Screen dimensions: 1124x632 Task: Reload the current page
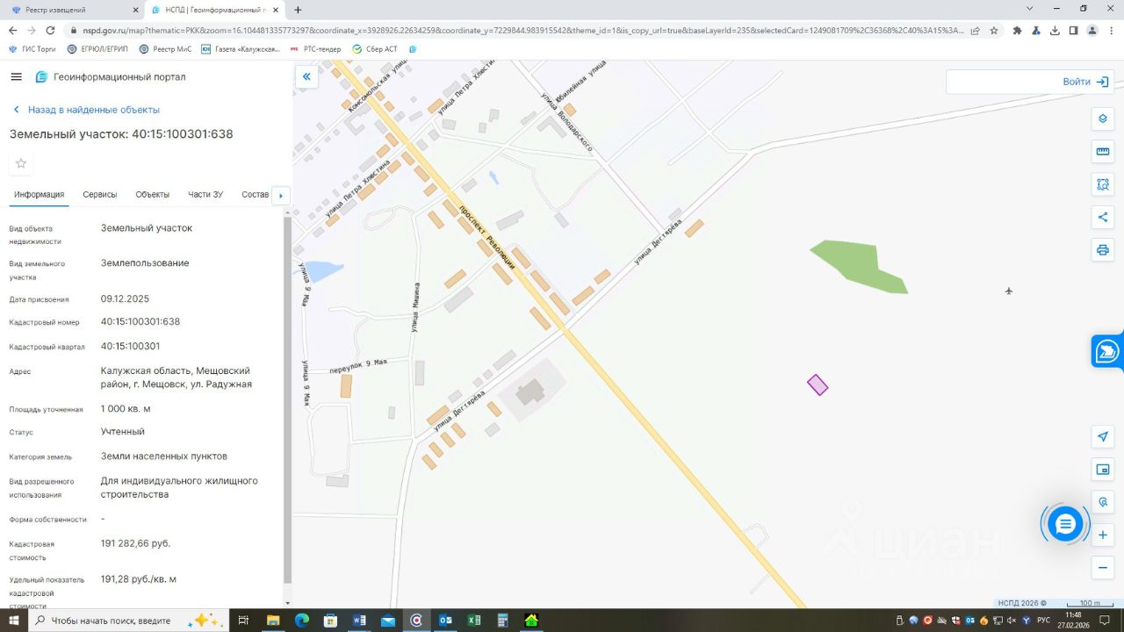coord(50,30)
